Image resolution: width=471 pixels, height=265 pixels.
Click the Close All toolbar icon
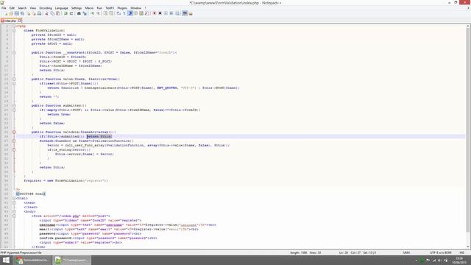34,13
